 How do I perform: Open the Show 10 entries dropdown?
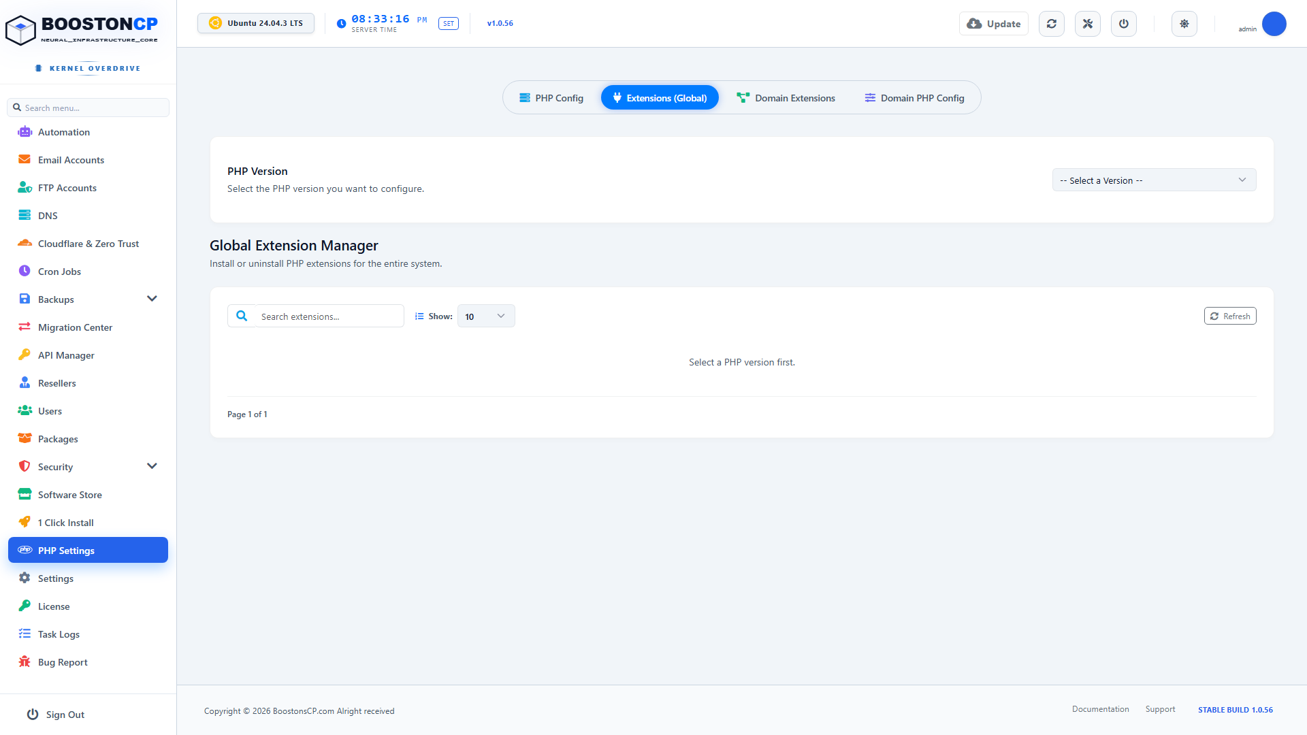coord(486,316)
